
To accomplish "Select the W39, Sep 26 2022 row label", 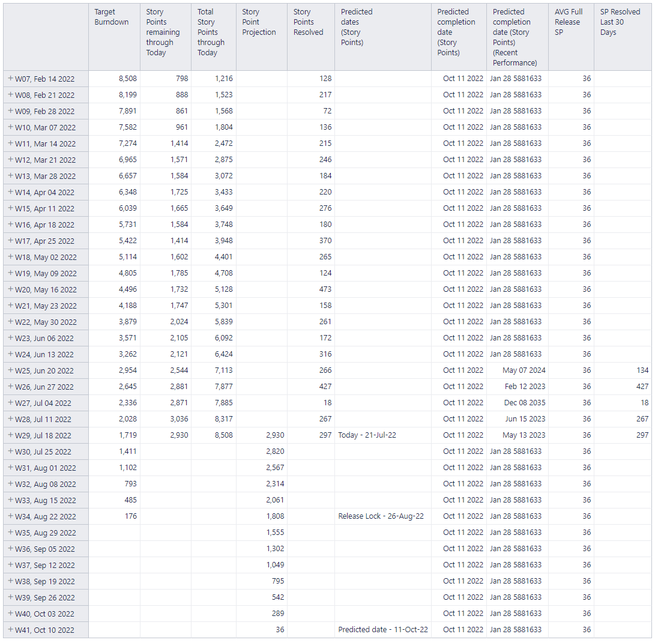I will [x=45, y=597].
